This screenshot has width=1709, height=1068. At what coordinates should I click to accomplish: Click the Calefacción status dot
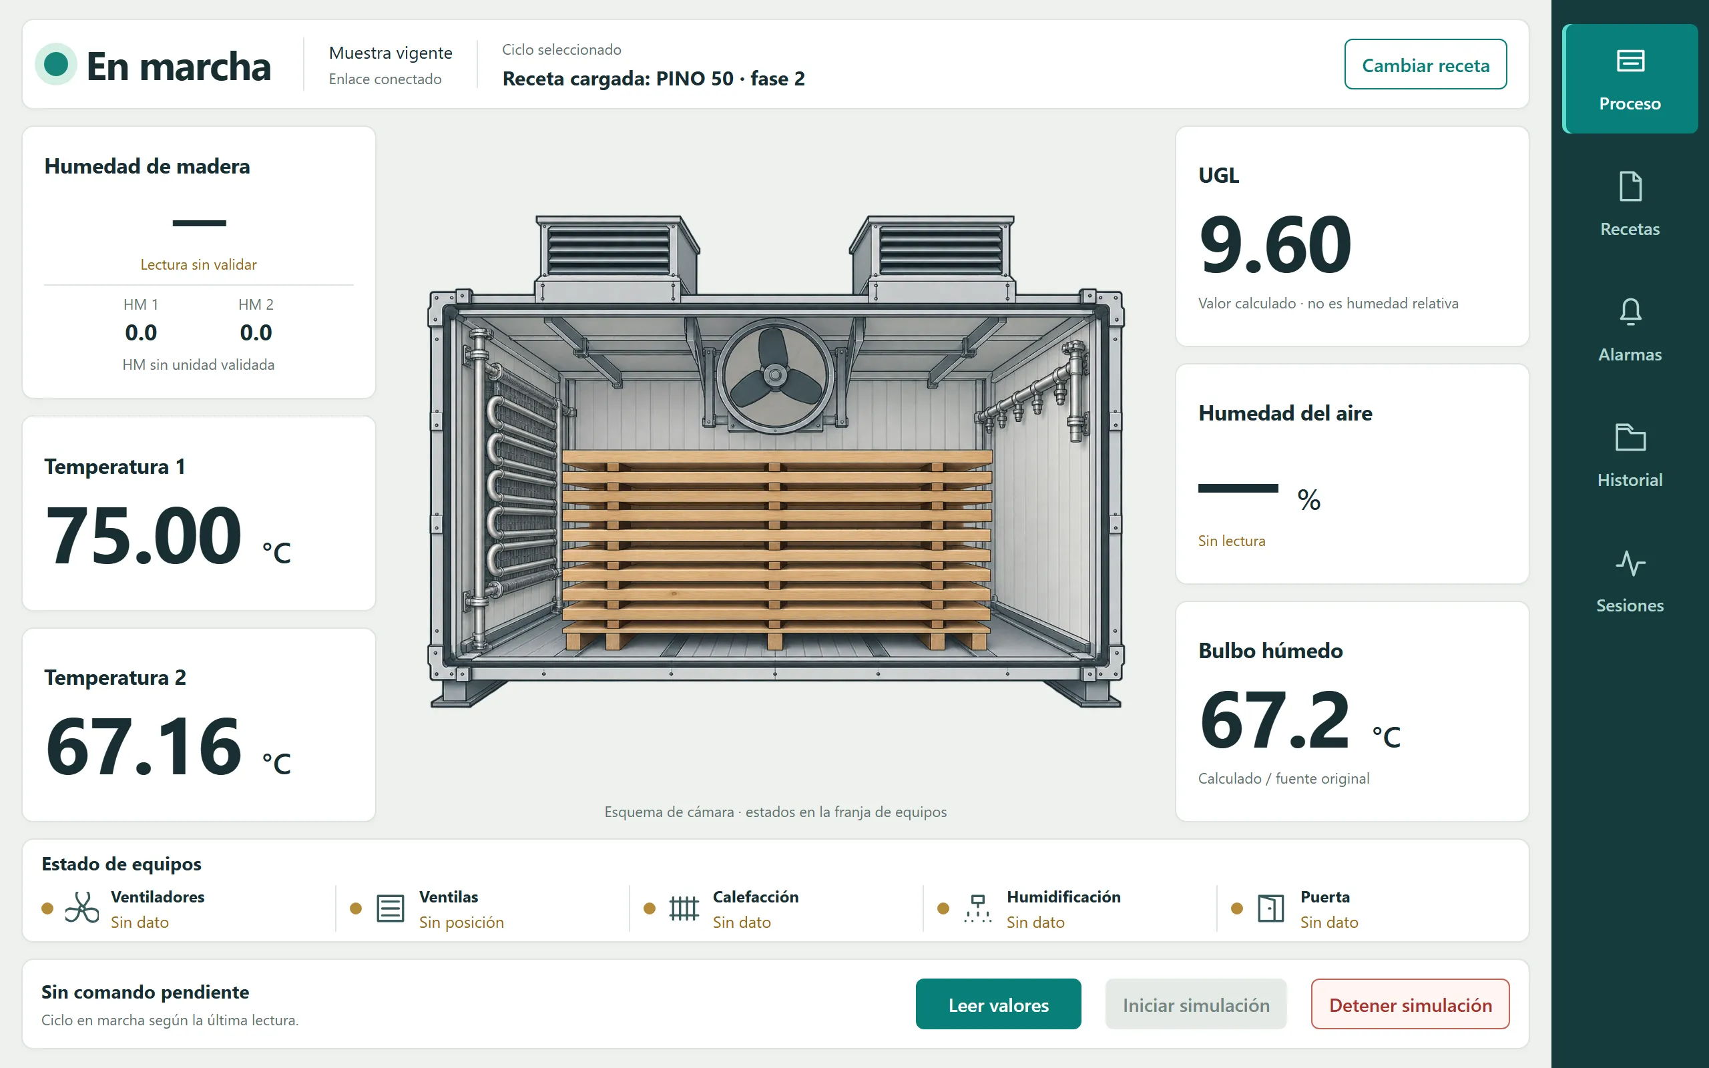pos(650,908)
